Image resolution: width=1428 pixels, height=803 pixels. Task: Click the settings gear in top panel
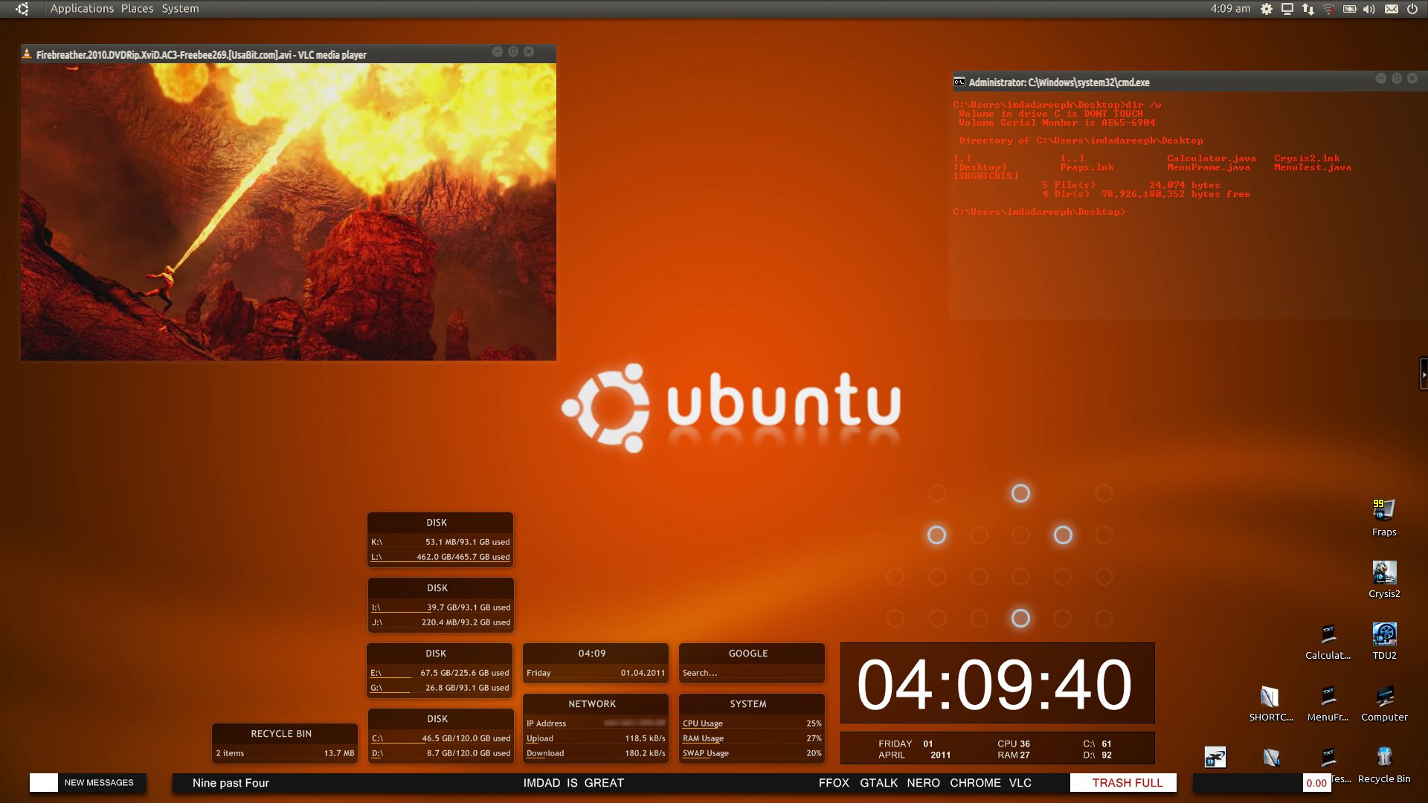pos(1266,9)
